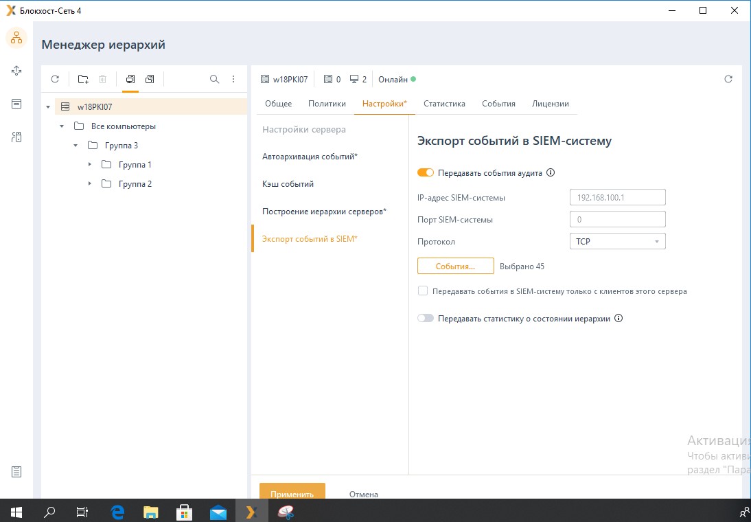Open the Mail app on taskbar
Screen dimensions: 751x522
click(x=218, y=512)
